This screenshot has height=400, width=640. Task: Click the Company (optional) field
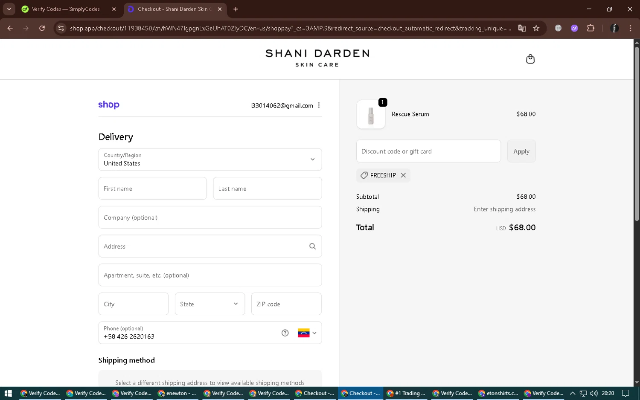(210, 217)
